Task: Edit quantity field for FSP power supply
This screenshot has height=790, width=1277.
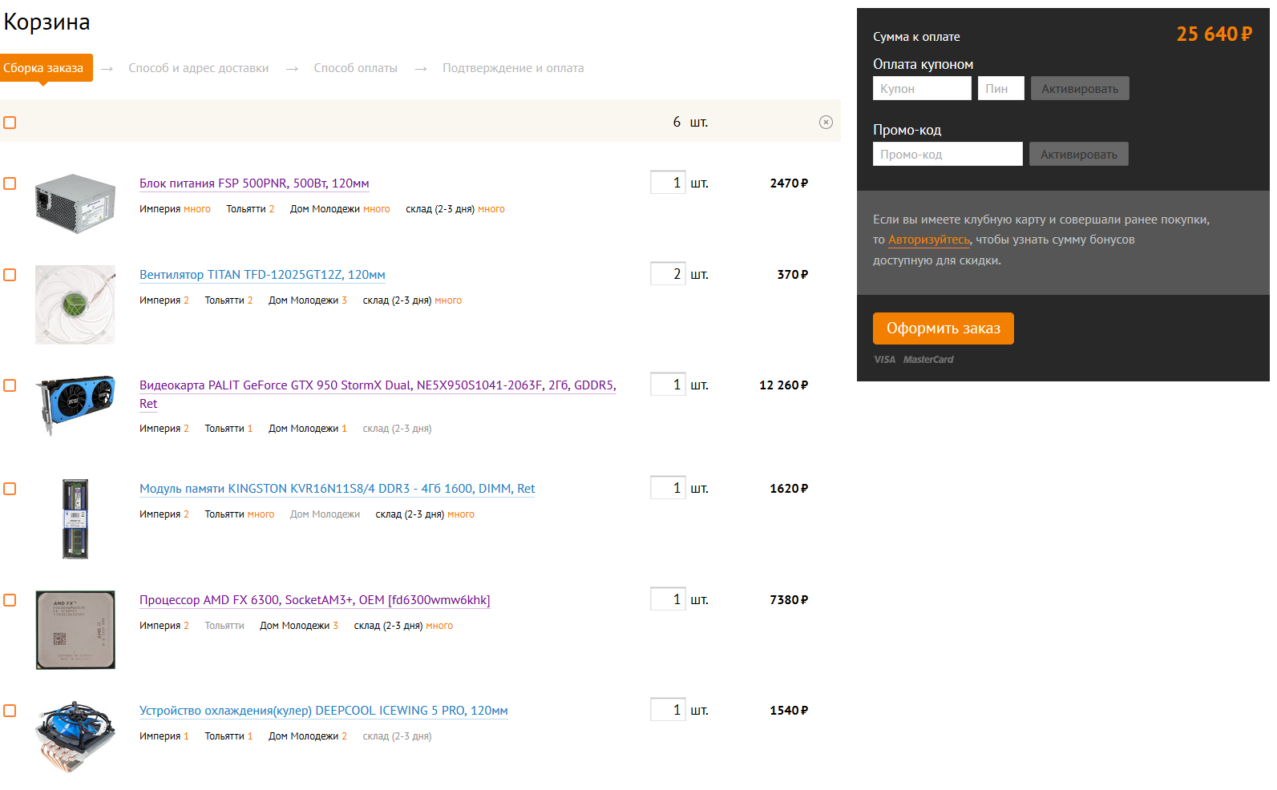Action: coord(668,183)
